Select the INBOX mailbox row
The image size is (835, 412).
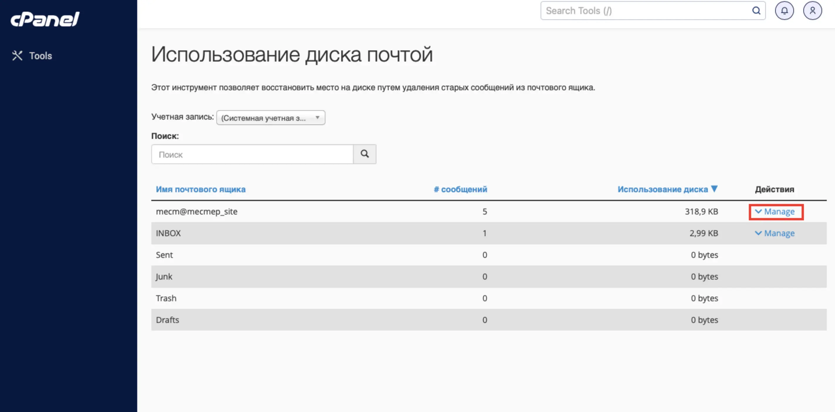pos(168,233)
